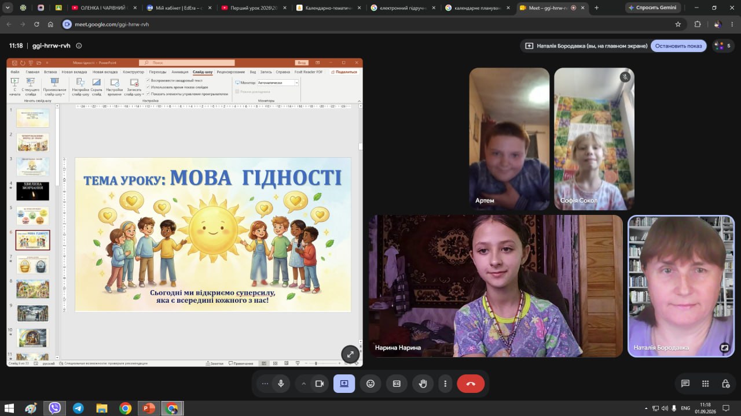Leave the call with the red hang-up button

point(471,384)
